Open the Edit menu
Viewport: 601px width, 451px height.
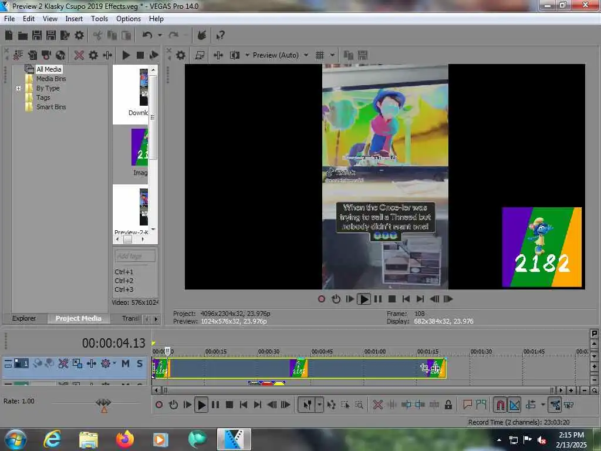[29, 19]
